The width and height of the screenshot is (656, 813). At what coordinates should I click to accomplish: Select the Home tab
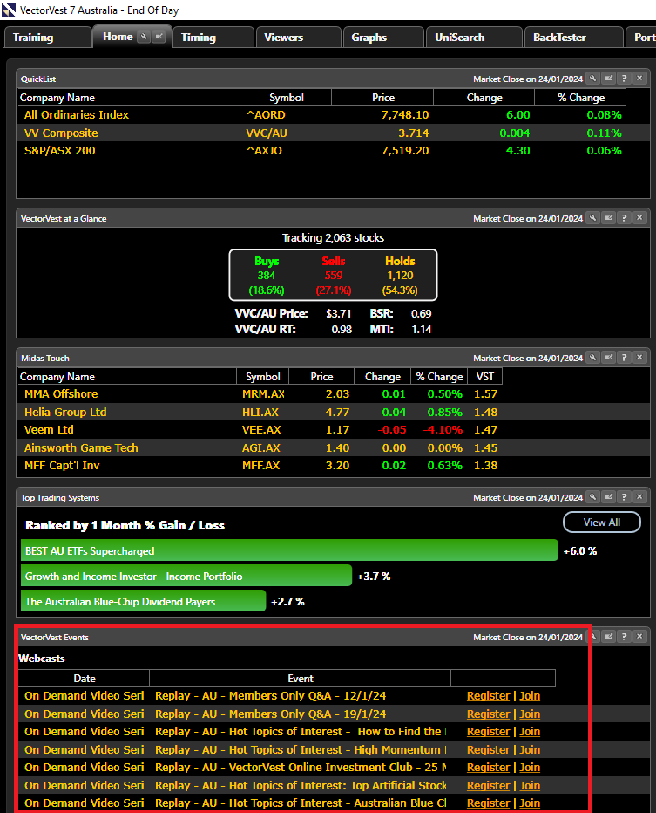(x=118, y=37)
